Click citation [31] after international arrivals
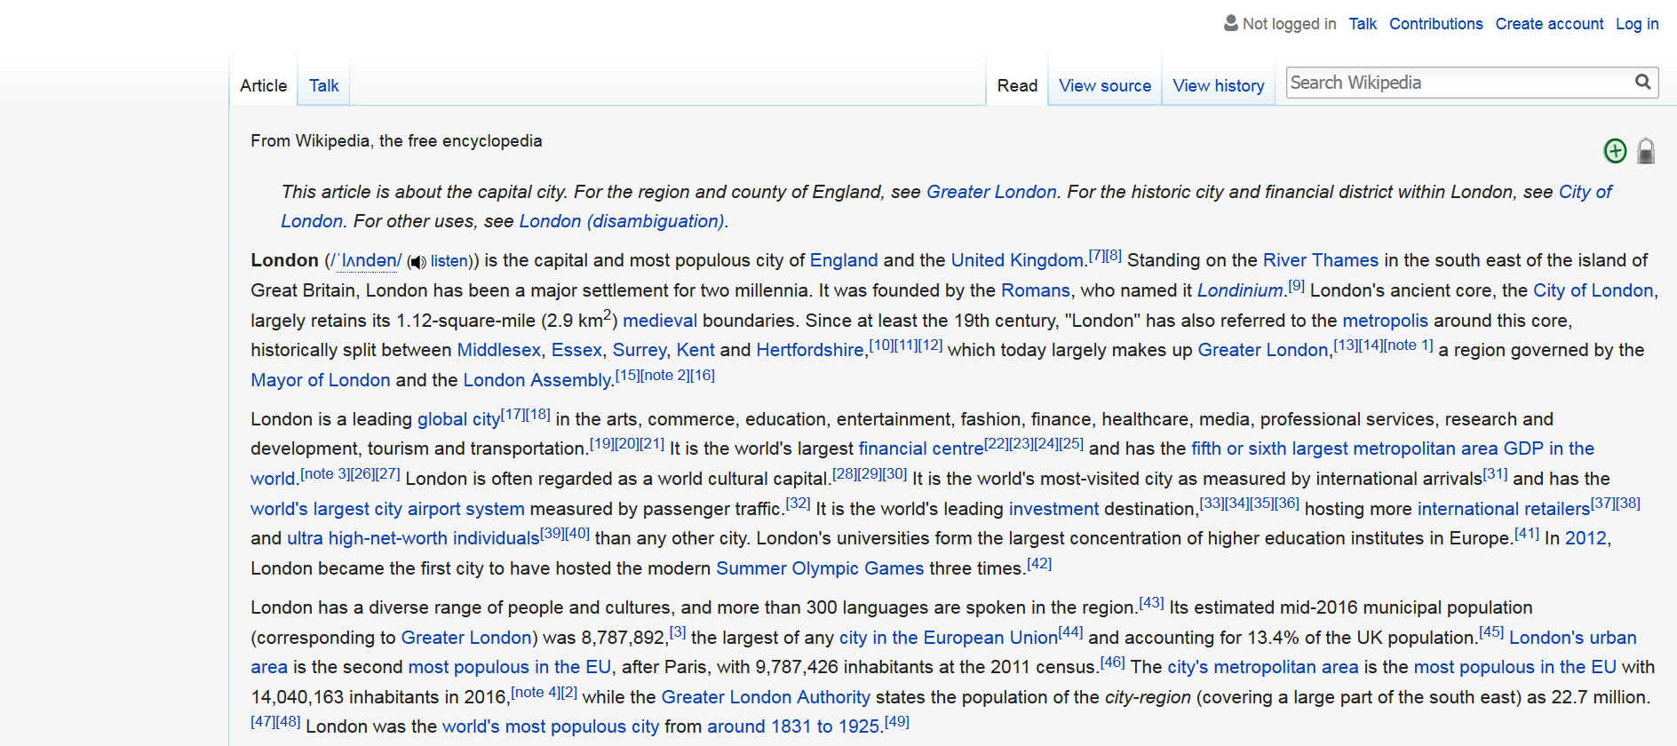Image resolution: width=1677 pixels, height=746 pixels. click(1495, 473)
